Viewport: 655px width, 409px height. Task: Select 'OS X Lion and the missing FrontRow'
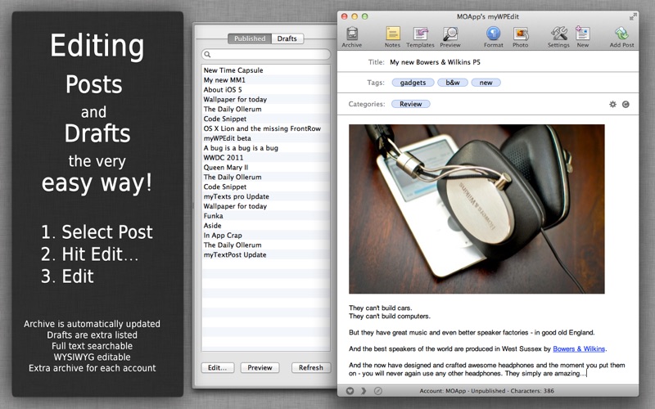click(x=266, y=128)
